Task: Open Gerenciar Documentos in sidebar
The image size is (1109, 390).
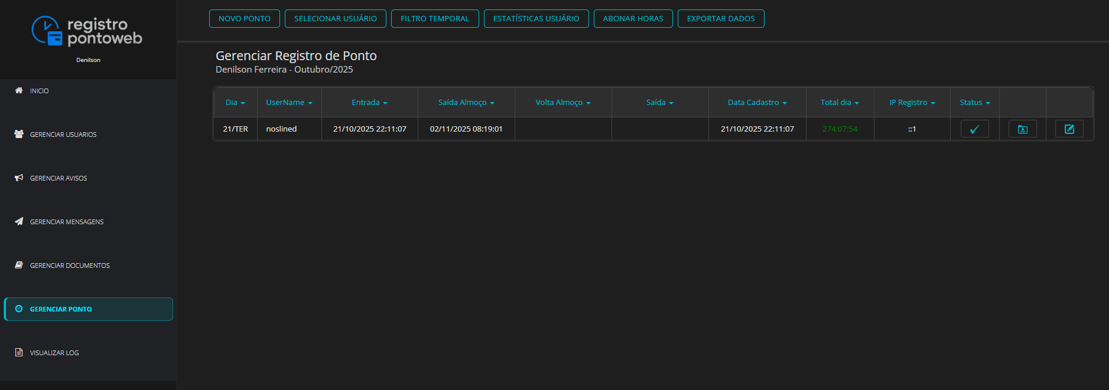Action: coord(70,266)
